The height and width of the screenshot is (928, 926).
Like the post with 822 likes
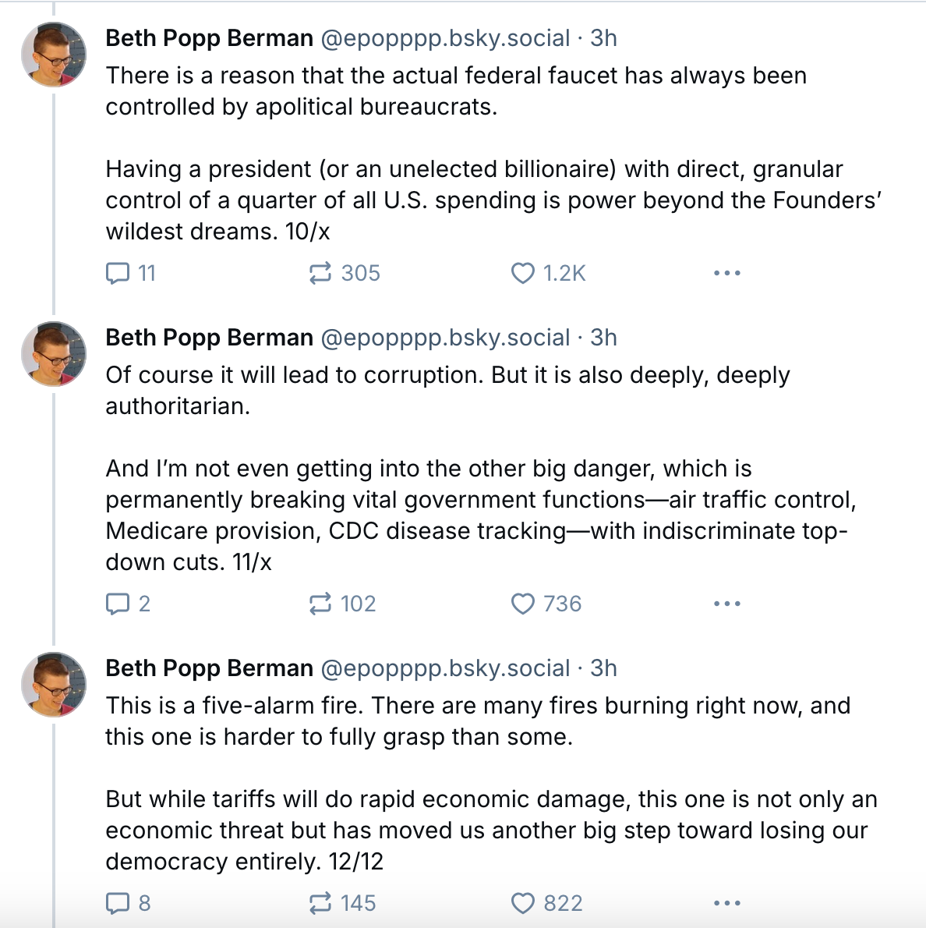point(523,903)
